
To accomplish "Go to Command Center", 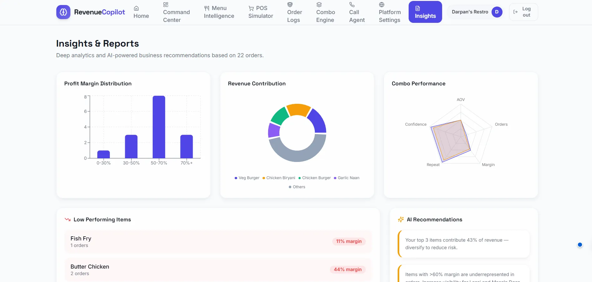I will coord(176,12).
